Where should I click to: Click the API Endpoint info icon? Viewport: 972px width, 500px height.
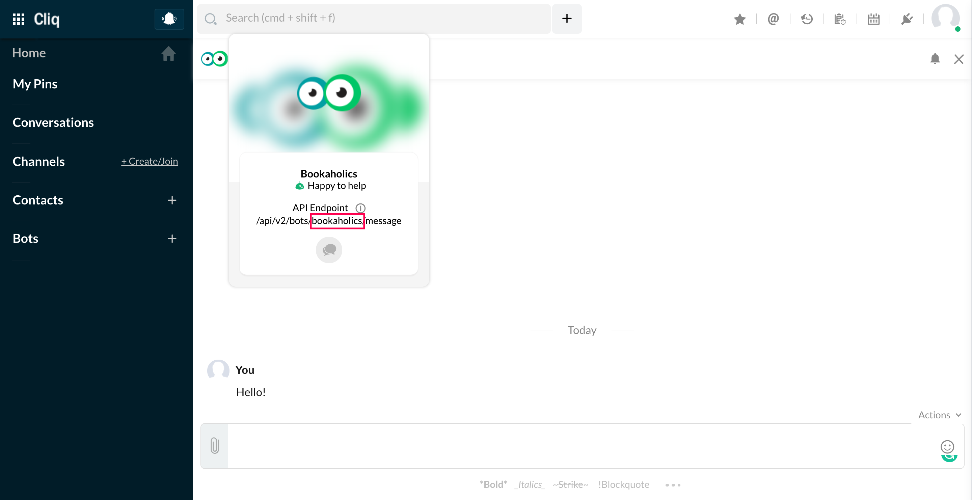[x=360, y=208]
